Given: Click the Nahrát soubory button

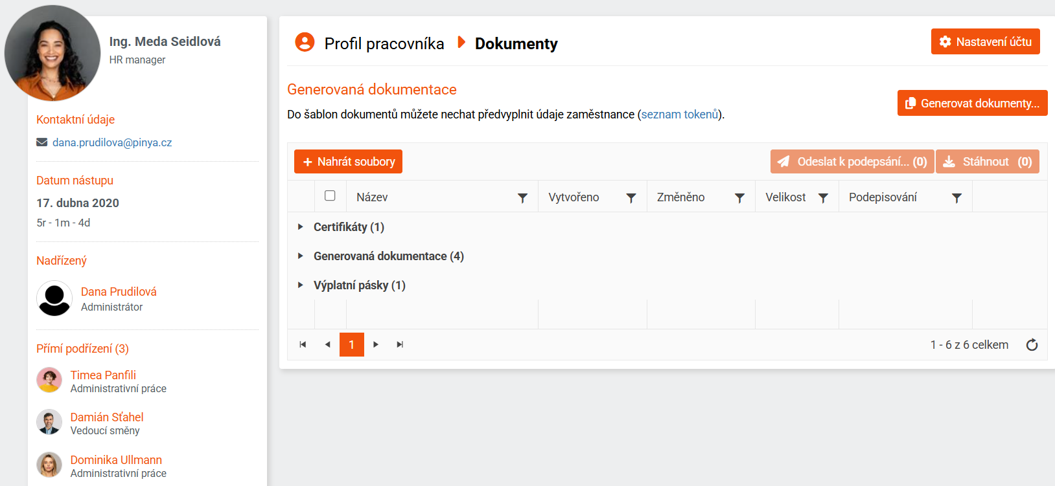Looking at the screenshot, I should (x=348, y=162).
